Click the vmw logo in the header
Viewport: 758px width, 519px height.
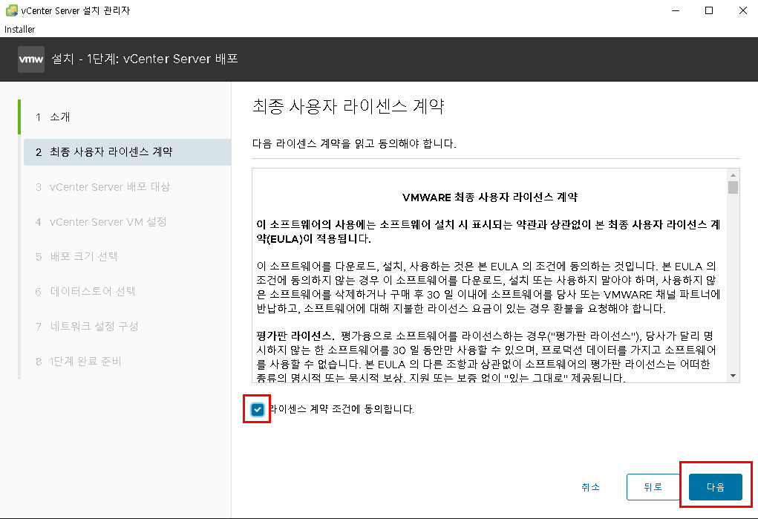[31, 59]
